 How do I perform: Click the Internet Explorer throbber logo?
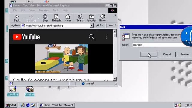tap(112, 10)
